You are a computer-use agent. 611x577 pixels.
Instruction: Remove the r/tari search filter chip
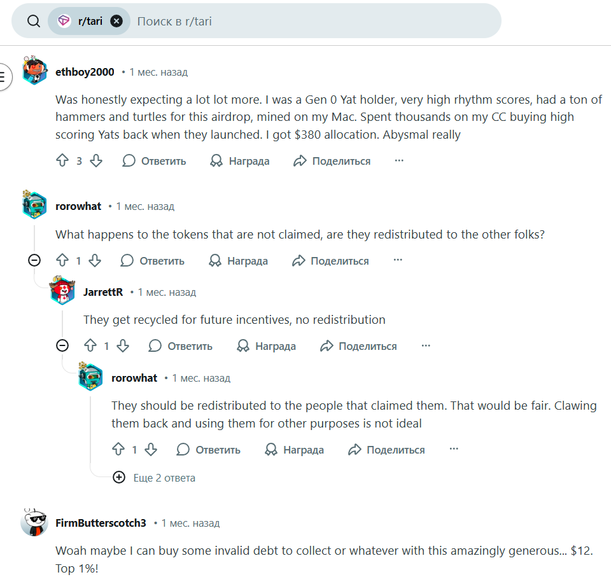[x=116, y=21]
